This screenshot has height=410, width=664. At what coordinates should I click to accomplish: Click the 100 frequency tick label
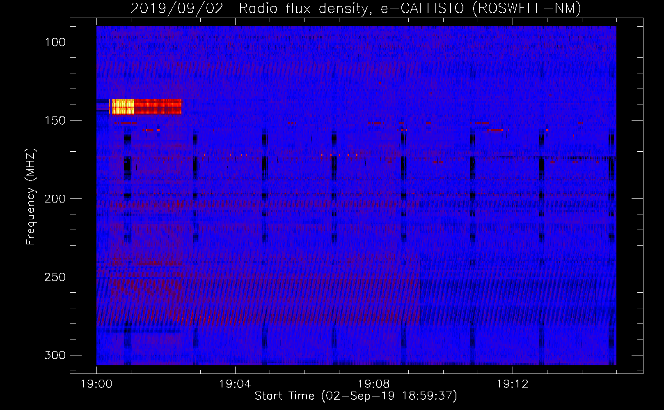pyautogui.click(x=55, y=42)
